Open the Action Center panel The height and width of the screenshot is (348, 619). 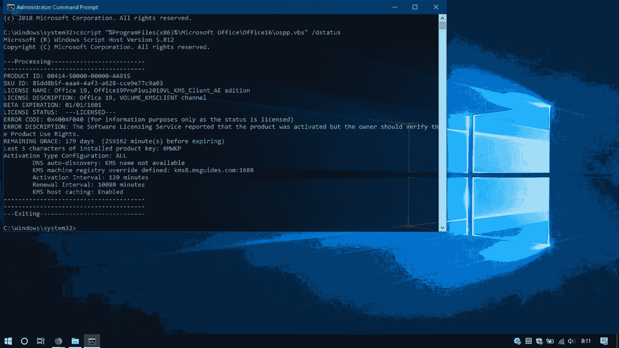pos(604,341)
